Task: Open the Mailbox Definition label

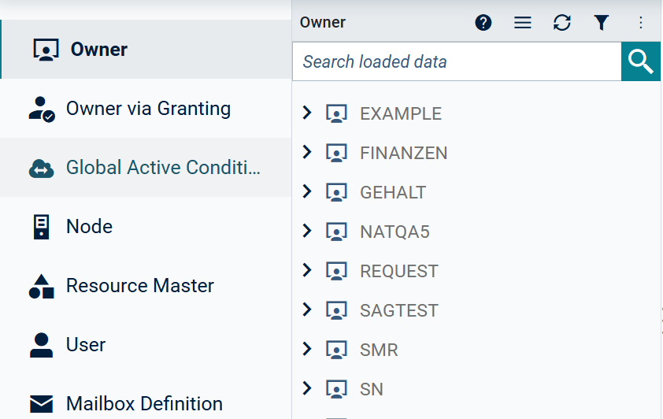Action: [x=144, y=404]
